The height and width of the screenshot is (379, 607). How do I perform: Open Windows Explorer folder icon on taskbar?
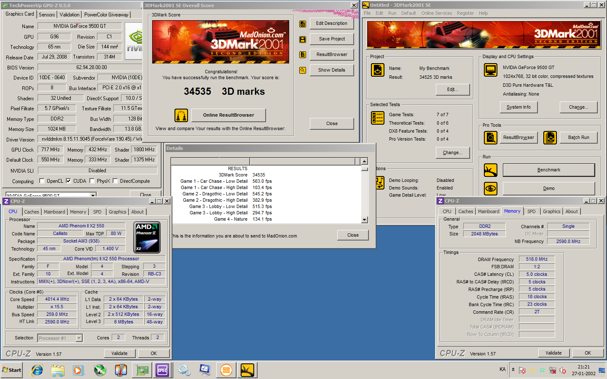pyautogui.click(x=58, y=370)
